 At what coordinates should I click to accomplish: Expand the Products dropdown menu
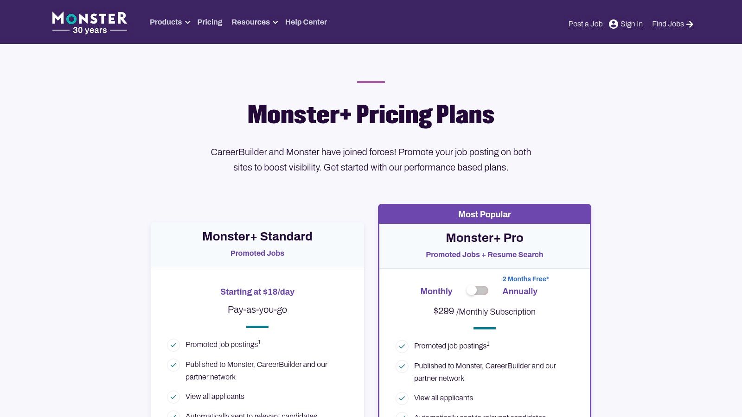coord(166,22)
